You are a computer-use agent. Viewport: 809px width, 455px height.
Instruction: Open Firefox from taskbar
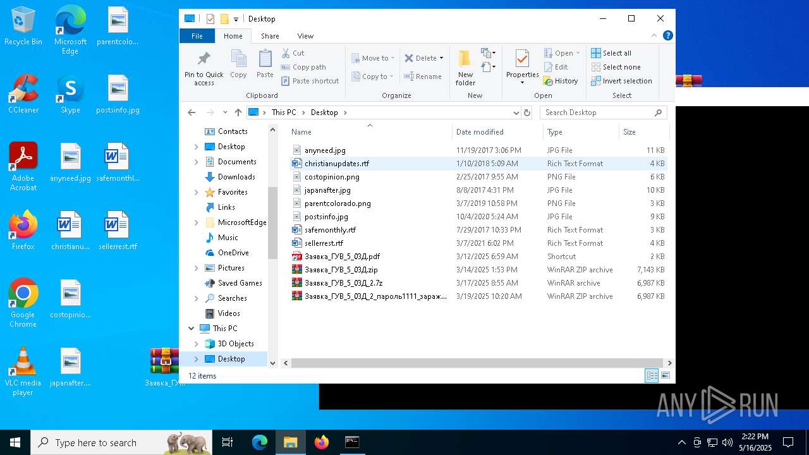click(322, 442)
